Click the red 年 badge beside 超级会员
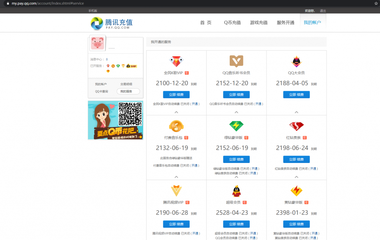The width and height of the screenshot is (380, 240). [245, 203]
